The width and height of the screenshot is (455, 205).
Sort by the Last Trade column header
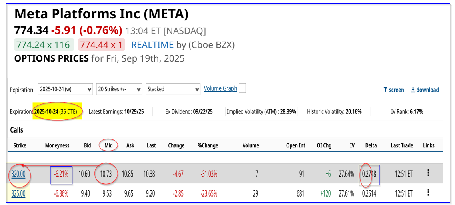point(402,145)
